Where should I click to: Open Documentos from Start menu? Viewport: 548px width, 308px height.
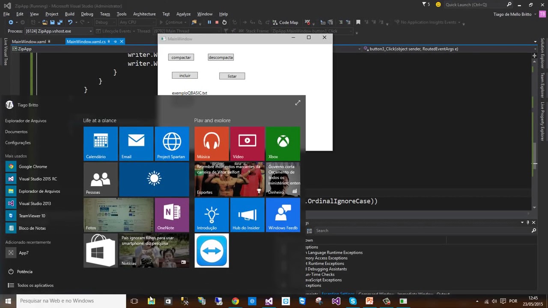coord(16,132)
